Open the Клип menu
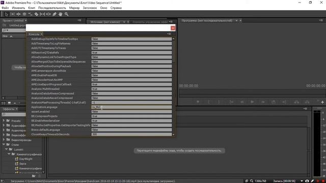 32,8
